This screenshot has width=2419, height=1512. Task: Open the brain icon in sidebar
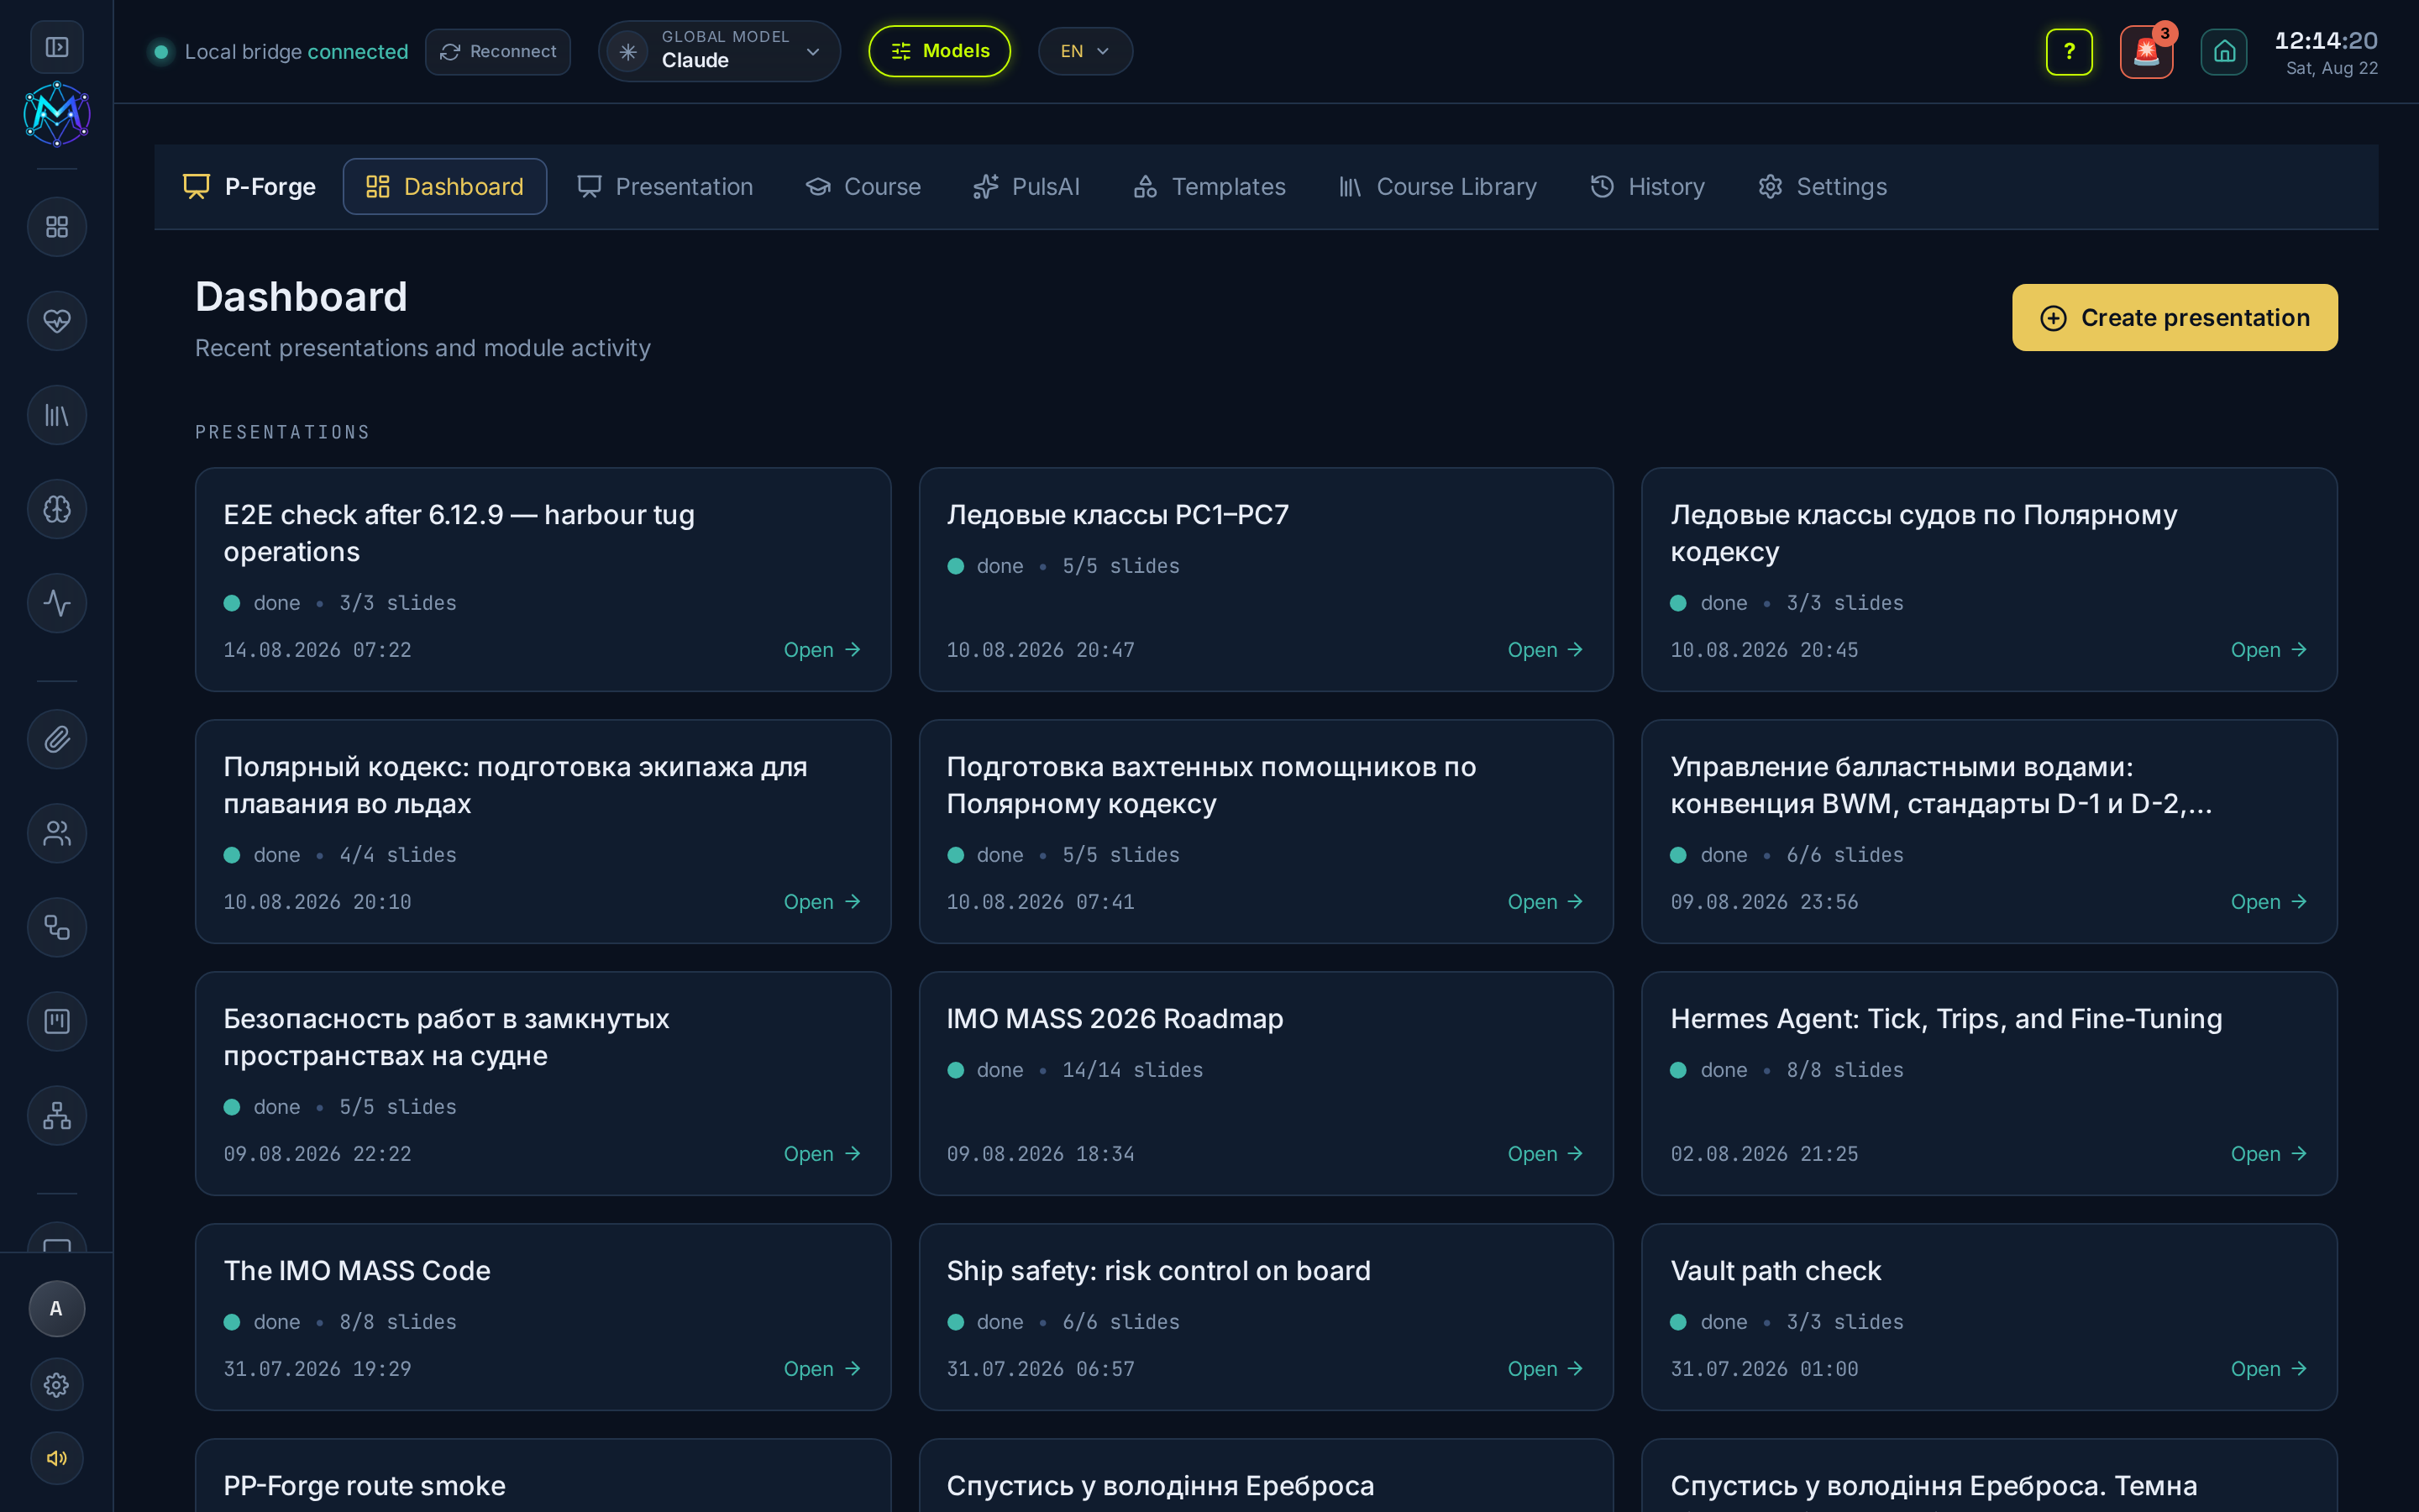pos(57,509)
